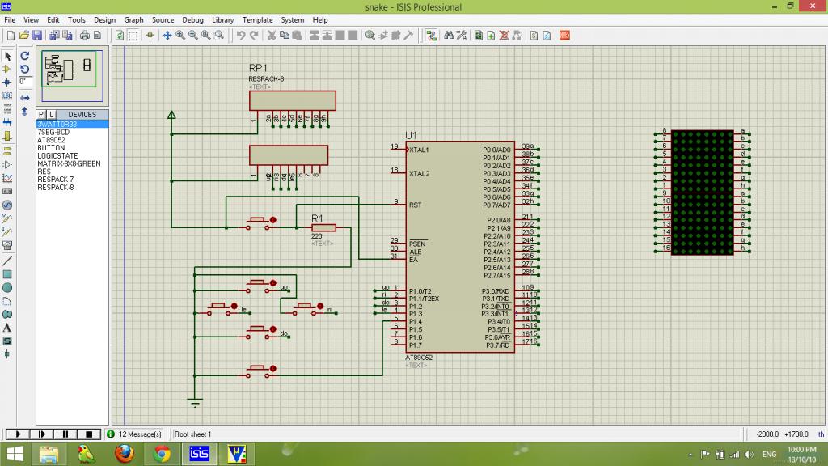The image size is (828, 466).
Task: Select the 2D Graphics Text tool
Action: pyautogui.click(x=7, y=328)
